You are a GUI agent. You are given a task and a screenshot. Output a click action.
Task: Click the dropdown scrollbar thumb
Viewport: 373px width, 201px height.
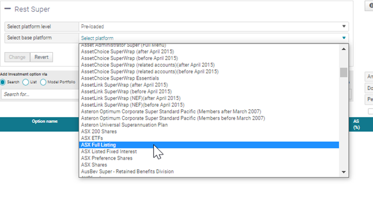(x=344, y=72)
